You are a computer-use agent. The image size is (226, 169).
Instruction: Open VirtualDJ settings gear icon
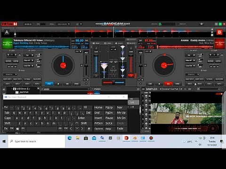coord(202,24)
